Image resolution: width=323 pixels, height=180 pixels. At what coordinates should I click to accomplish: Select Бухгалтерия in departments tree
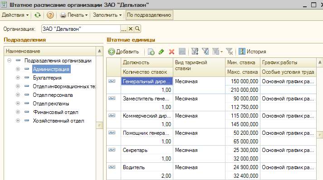coord(47,78)
